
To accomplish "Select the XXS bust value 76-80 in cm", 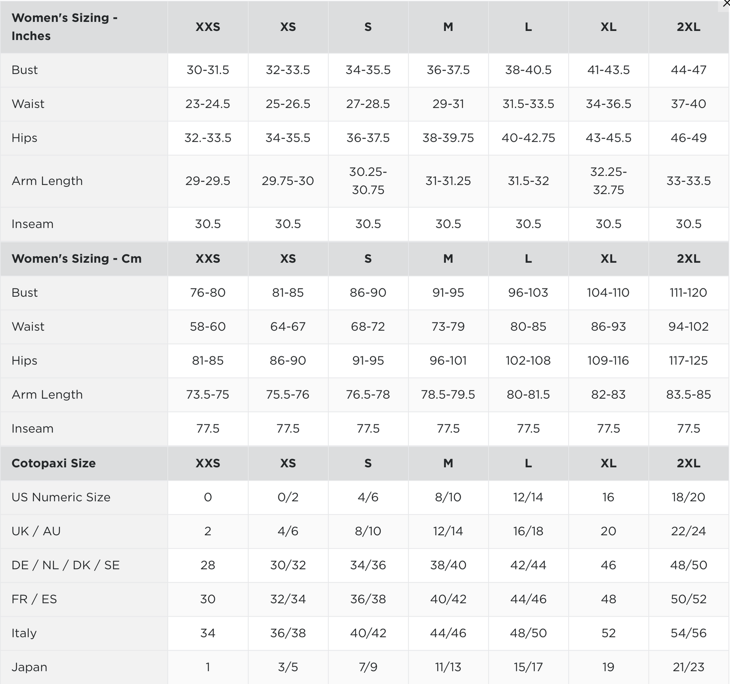I will [208, 293].
